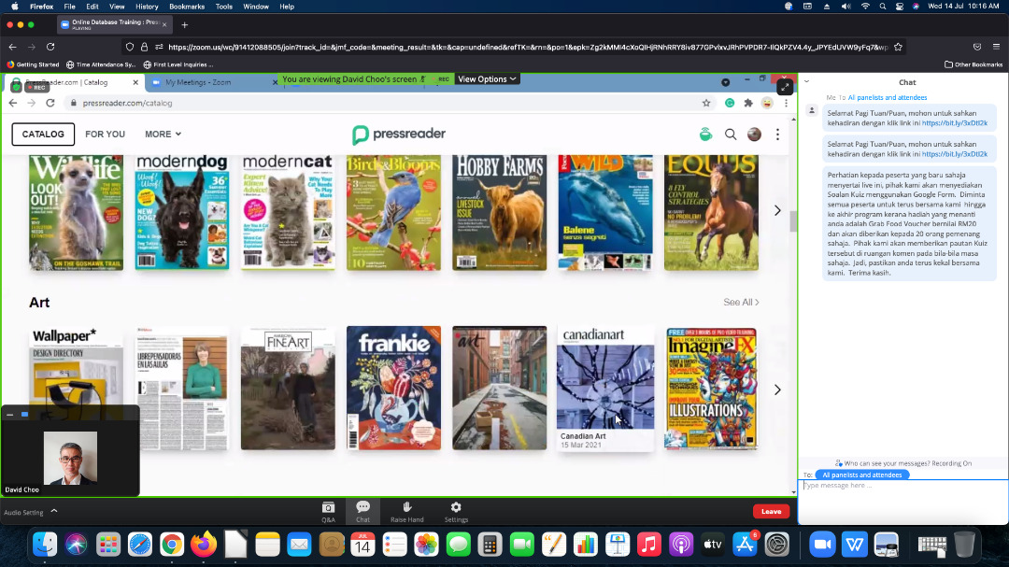Click the green PressReader hotspot icon
This screenshot has height=567, width=1009.
706,134
